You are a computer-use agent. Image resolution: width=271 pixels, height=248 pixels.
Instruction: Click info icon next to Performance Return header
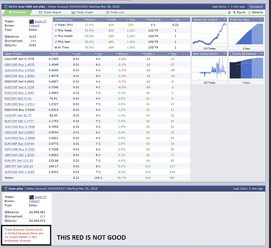point(85,20)
